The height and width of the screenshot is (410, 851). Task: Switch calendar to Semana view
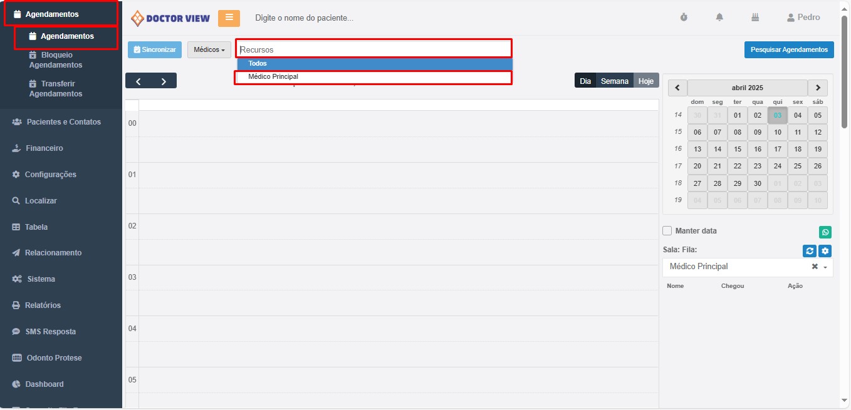click(614, 81)
